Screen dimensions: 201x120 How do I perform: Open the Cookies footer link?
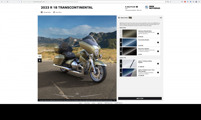[x=80, y=103]
